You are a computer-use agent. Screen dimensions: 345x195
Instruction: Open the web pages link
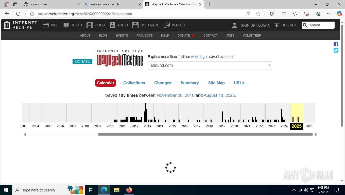coord(200,57)
